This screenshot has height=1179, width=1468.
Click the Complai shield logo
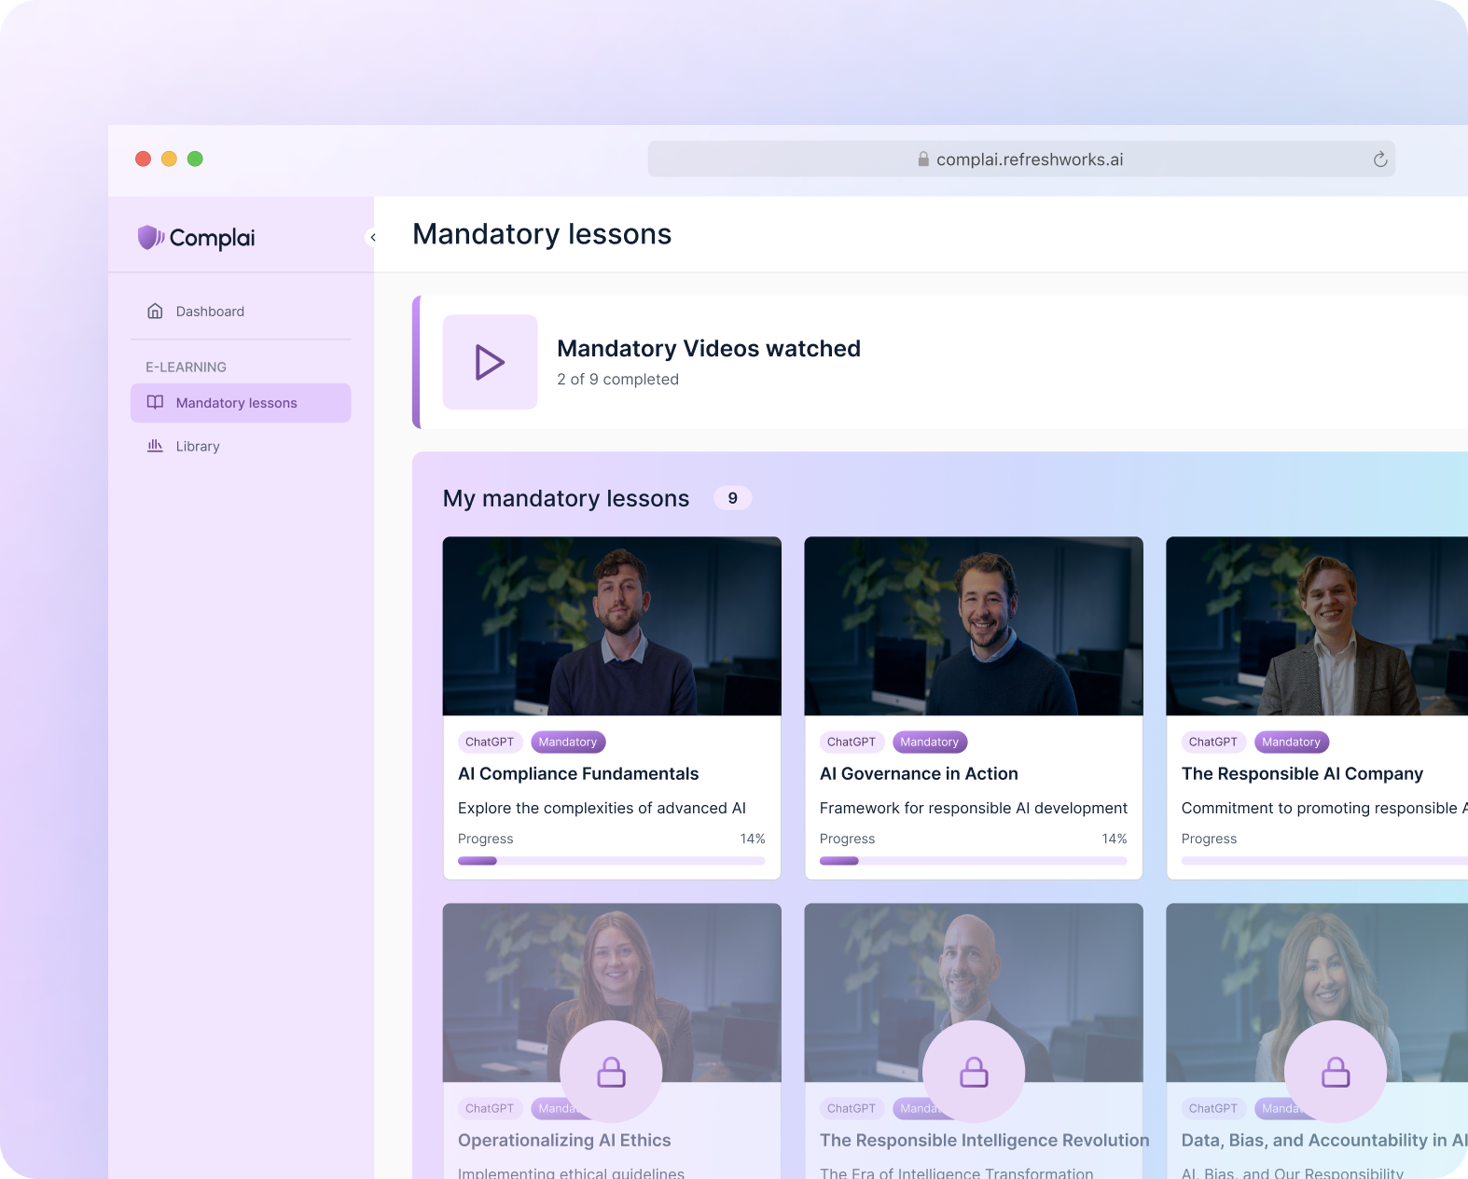click(150, 238)
